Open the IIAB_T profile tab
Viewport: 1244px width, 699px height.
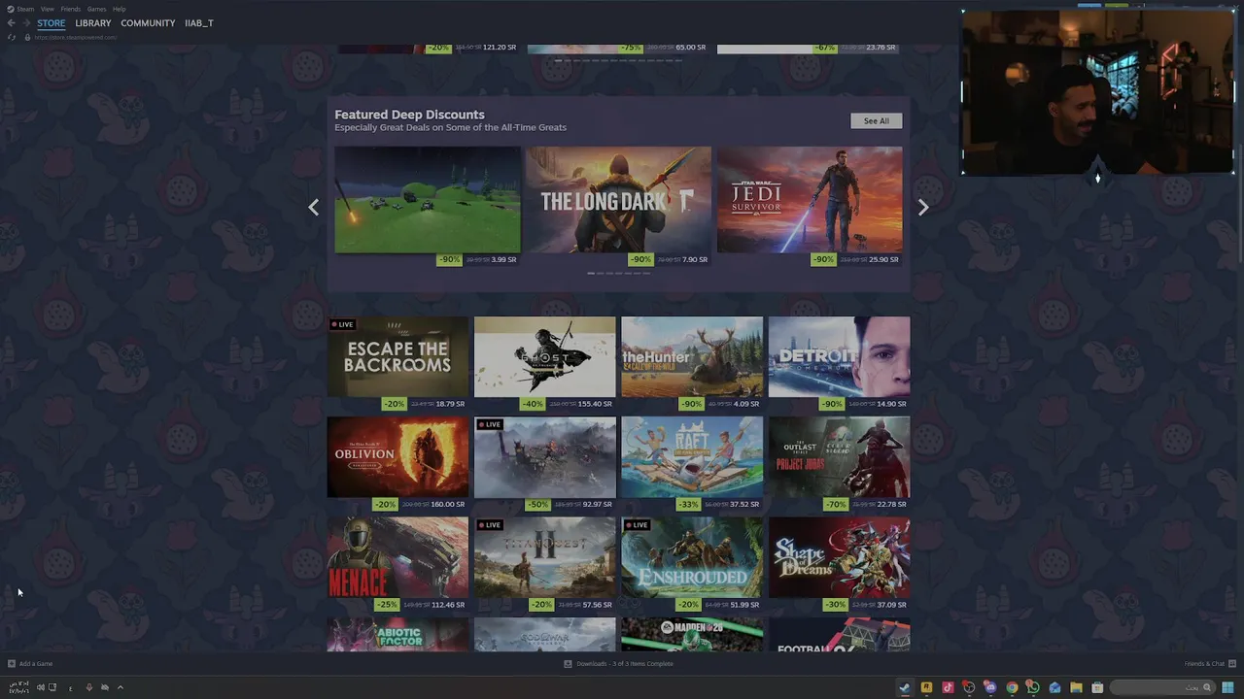point(199,23)
